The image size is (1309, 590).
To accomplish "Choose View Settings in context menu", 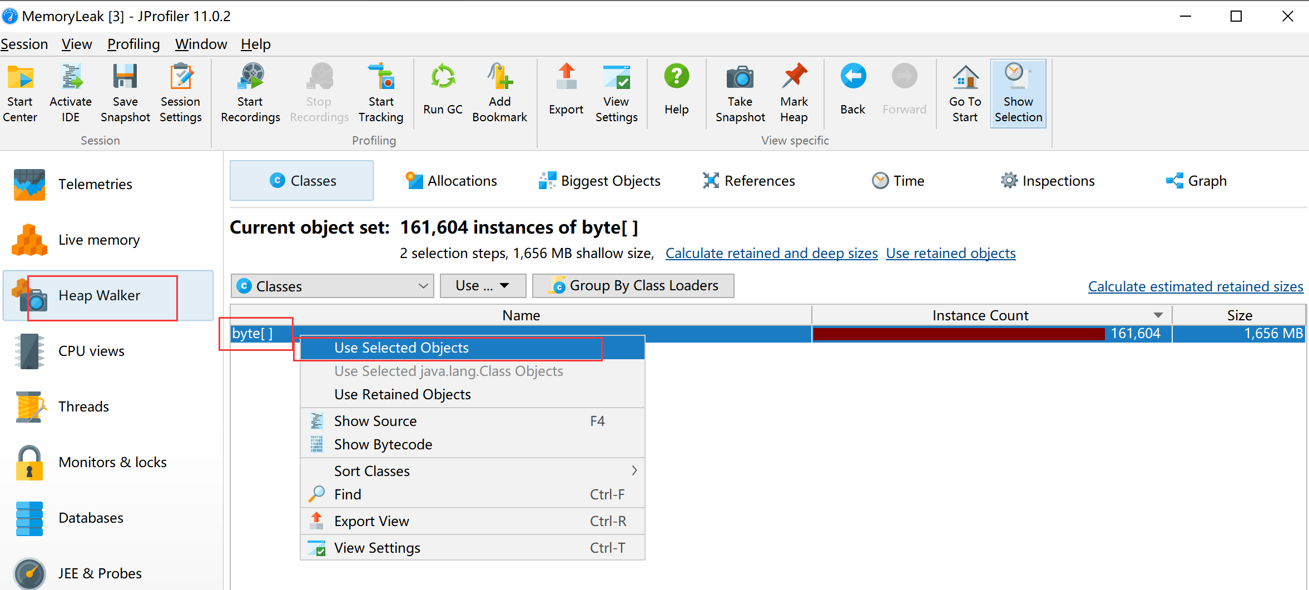I will pyautogui.click(x=473, y=548).
